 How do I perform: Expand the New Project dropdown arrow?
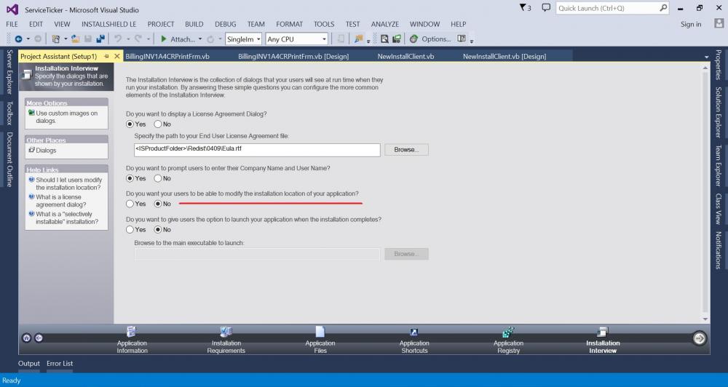tap(66, 39)
